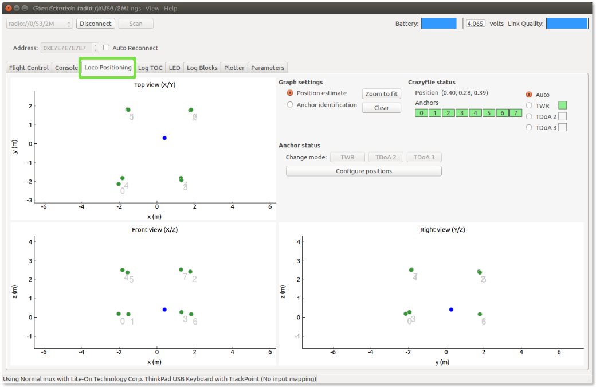Click the 4.065 battery voltage field

(x=475, y=24)
